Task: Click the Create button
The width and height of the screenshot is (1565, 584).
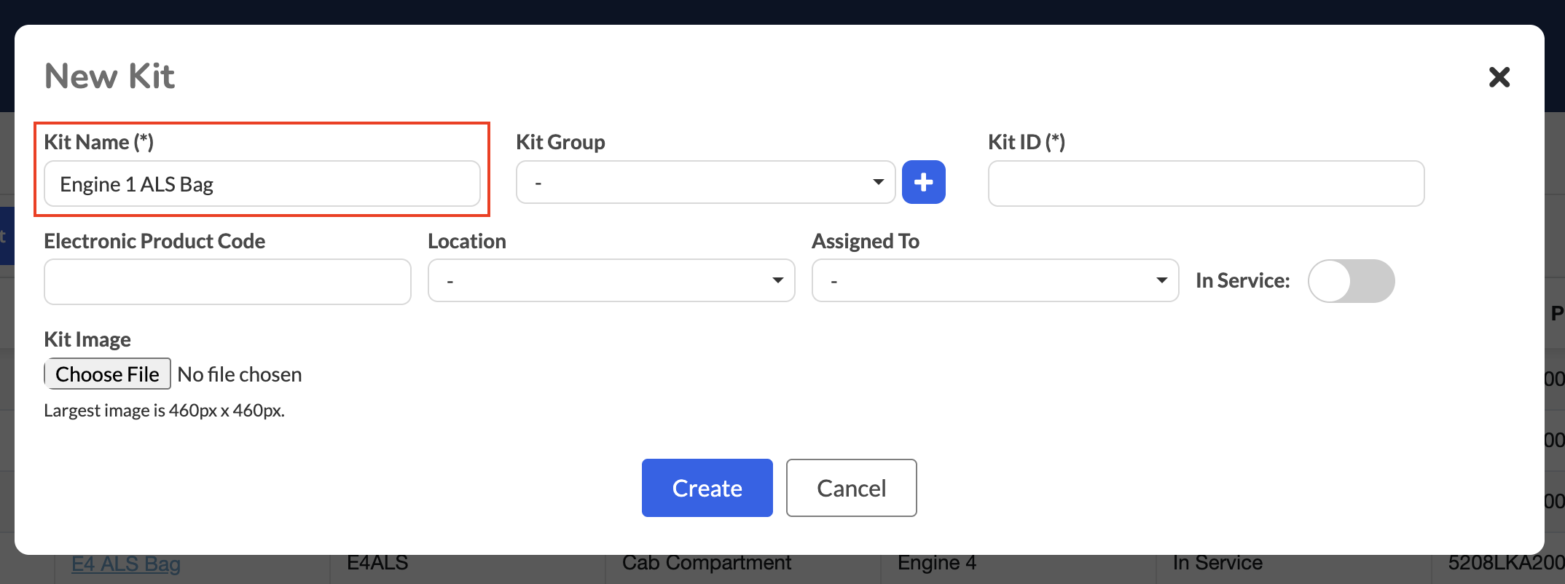Action: pos(707,488)
